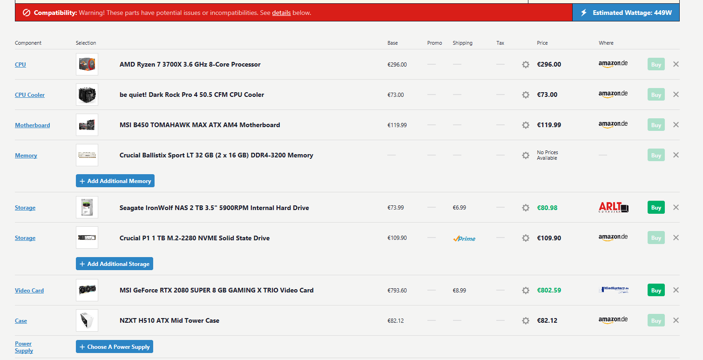Image resolution: width=703 pixels, height=360 pixels.
Task: Open settings gear for the MSI B450 TOMAHAWK row
Action: point(526,125)
